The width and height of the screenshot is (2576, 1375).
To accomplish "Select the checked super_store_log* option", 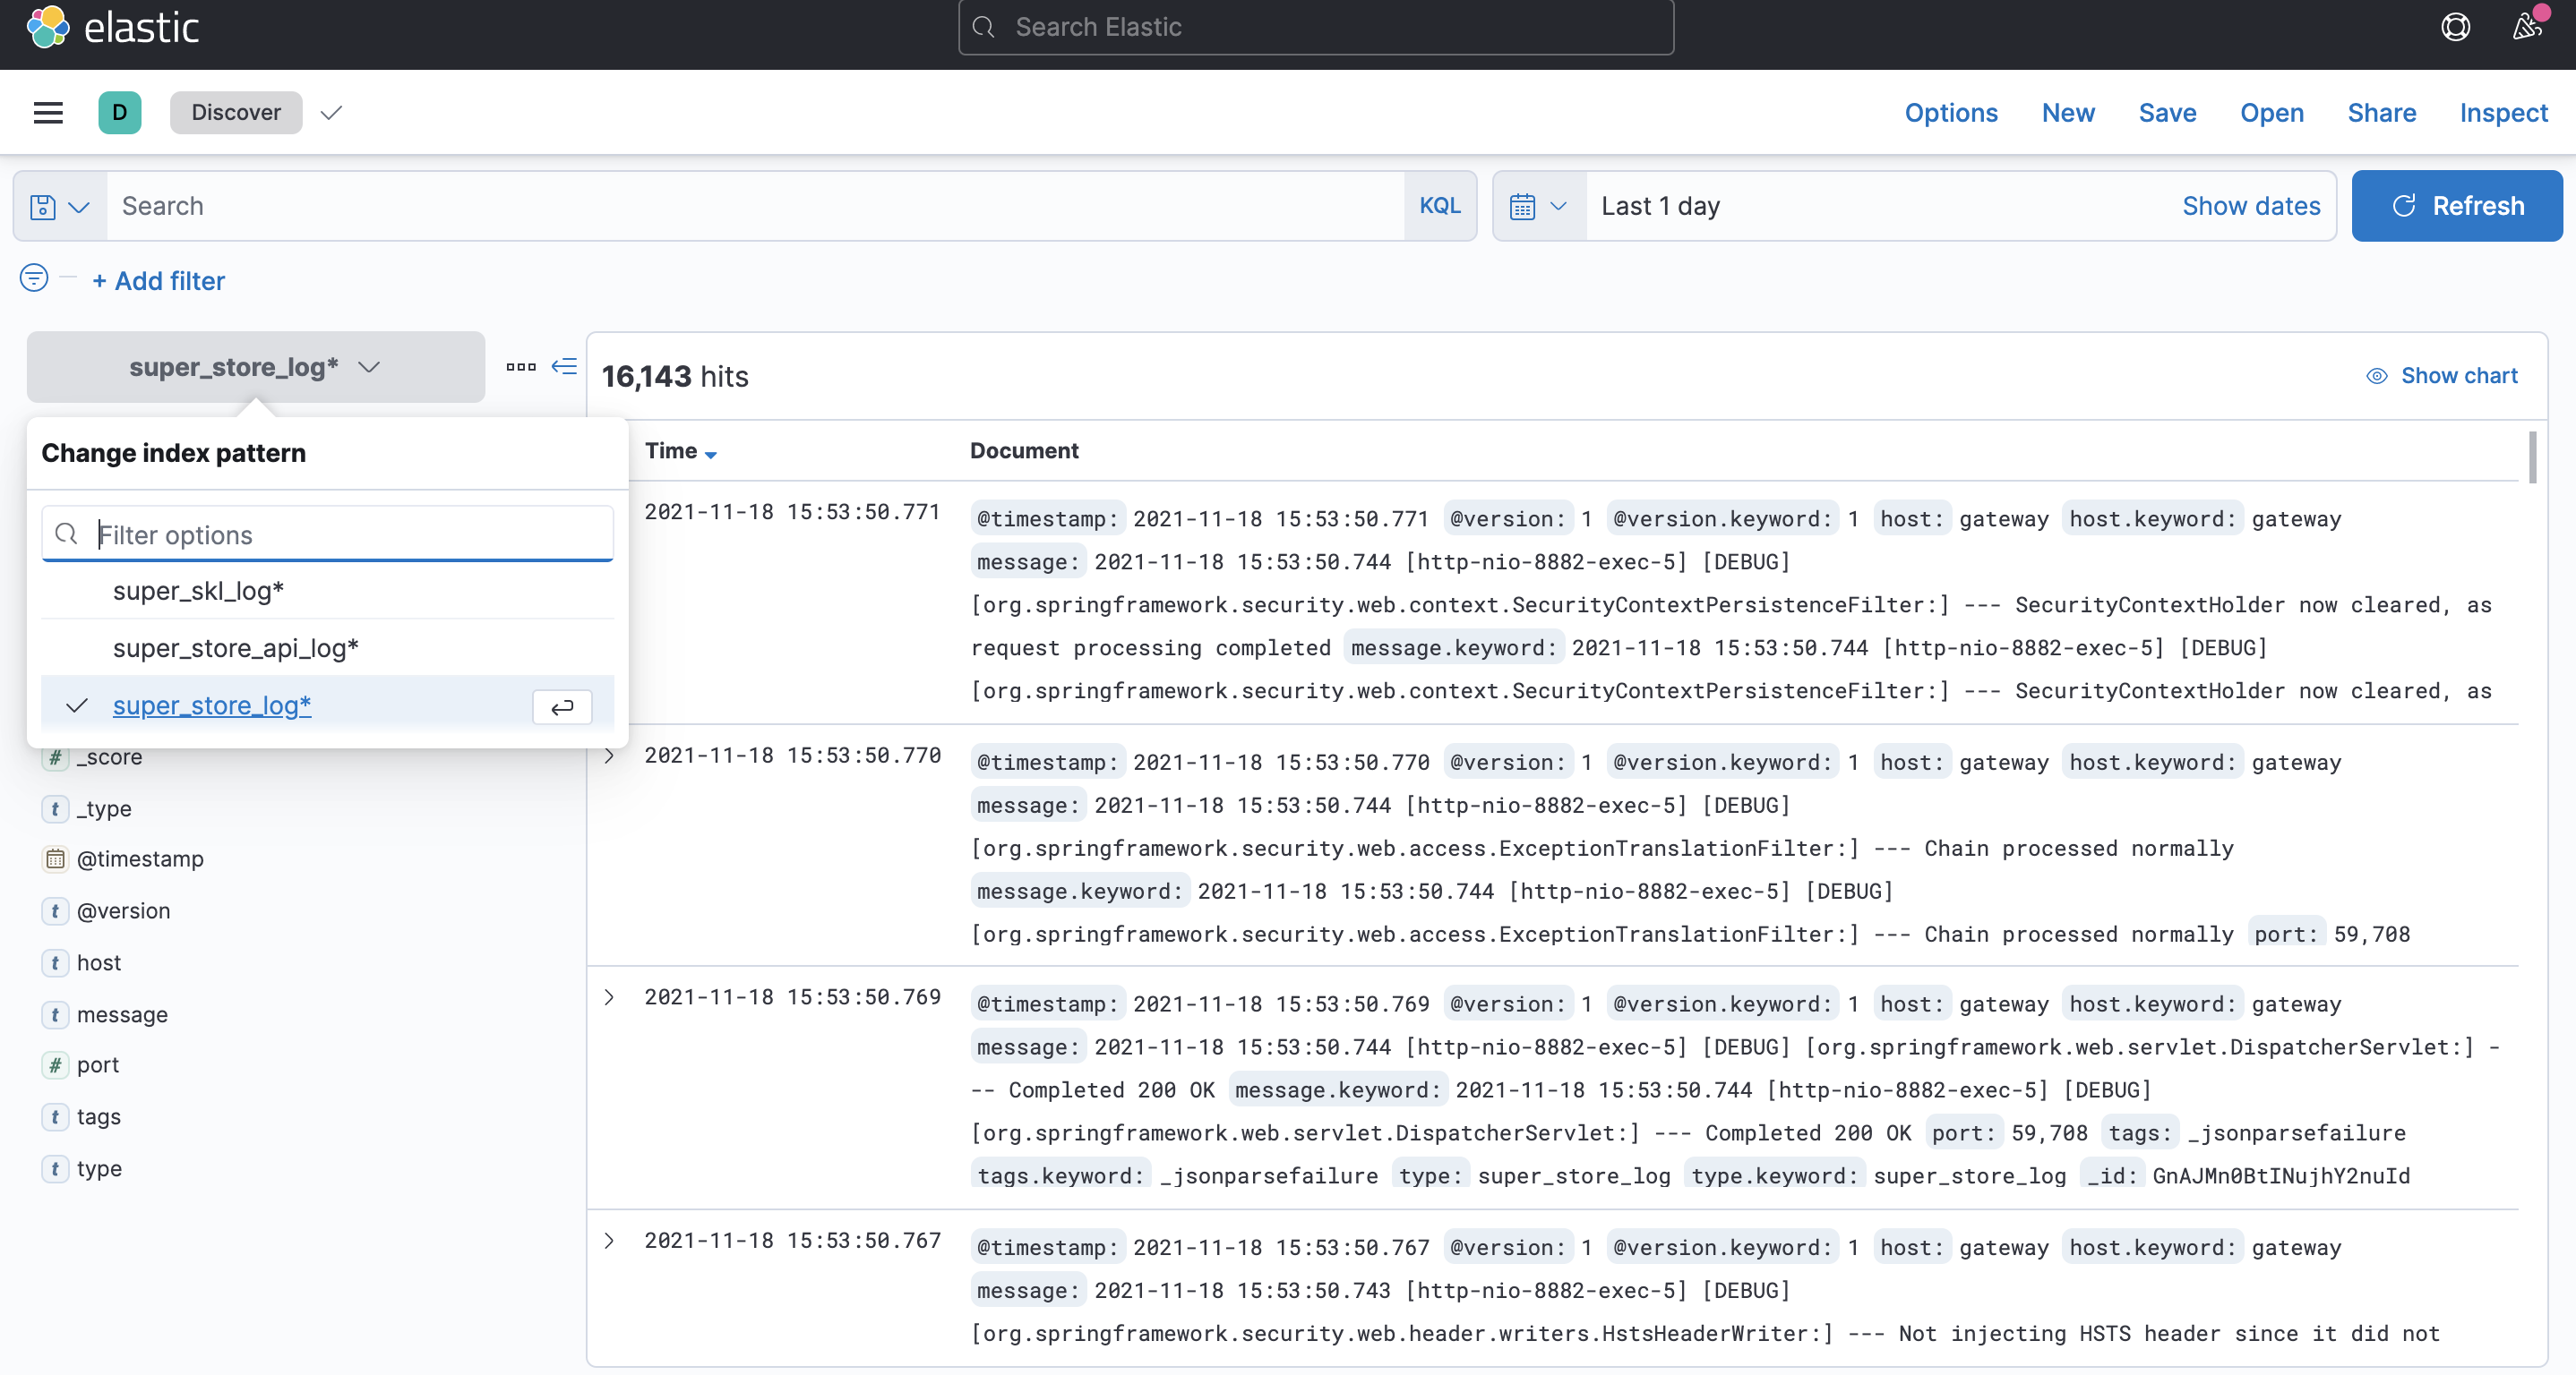I will pos(327,705).
